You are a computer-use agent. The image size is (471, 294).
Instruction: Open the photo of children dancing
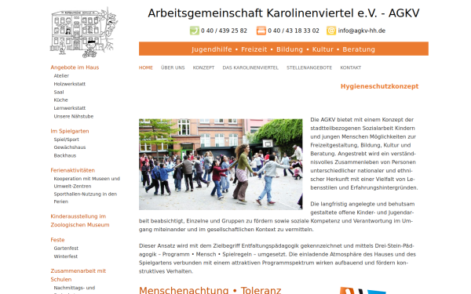(221, 164)
